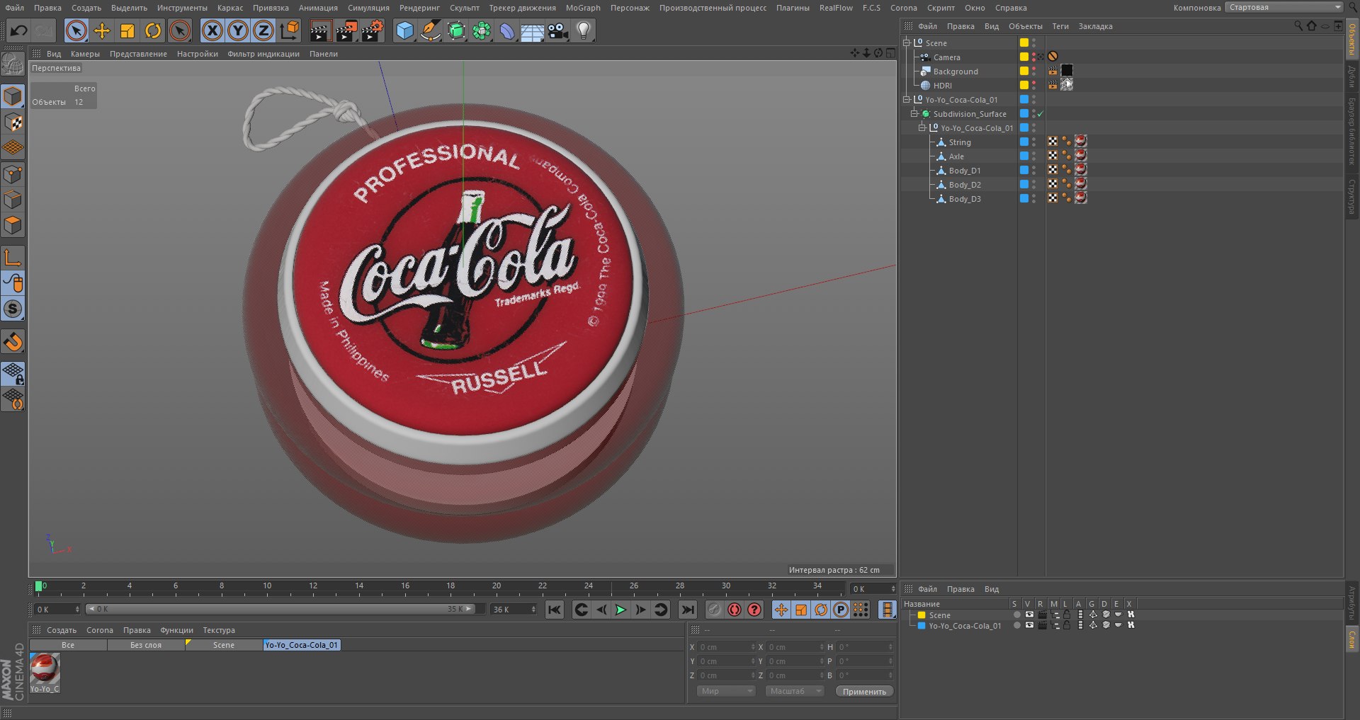Viewport: 1360px width, 720px height.
Task: Select the Scene material tab
Action: coord(224,645)
